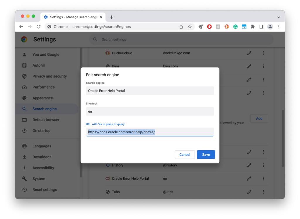300x219 pixels.
Task: Open a new tab with the plus icon
Action: pos(111,17)
